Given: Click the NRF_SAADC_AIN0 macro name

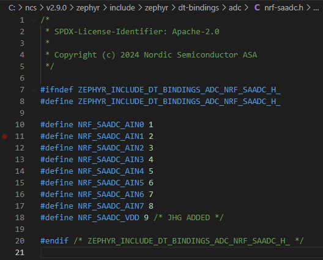Looking at the screenshot, I should coord(111,125).
